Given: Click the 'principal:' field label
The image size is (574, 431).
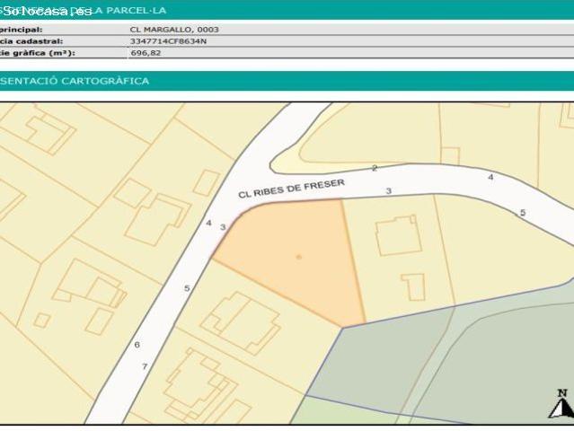Looking at the screenshot, I should [22, 30].
